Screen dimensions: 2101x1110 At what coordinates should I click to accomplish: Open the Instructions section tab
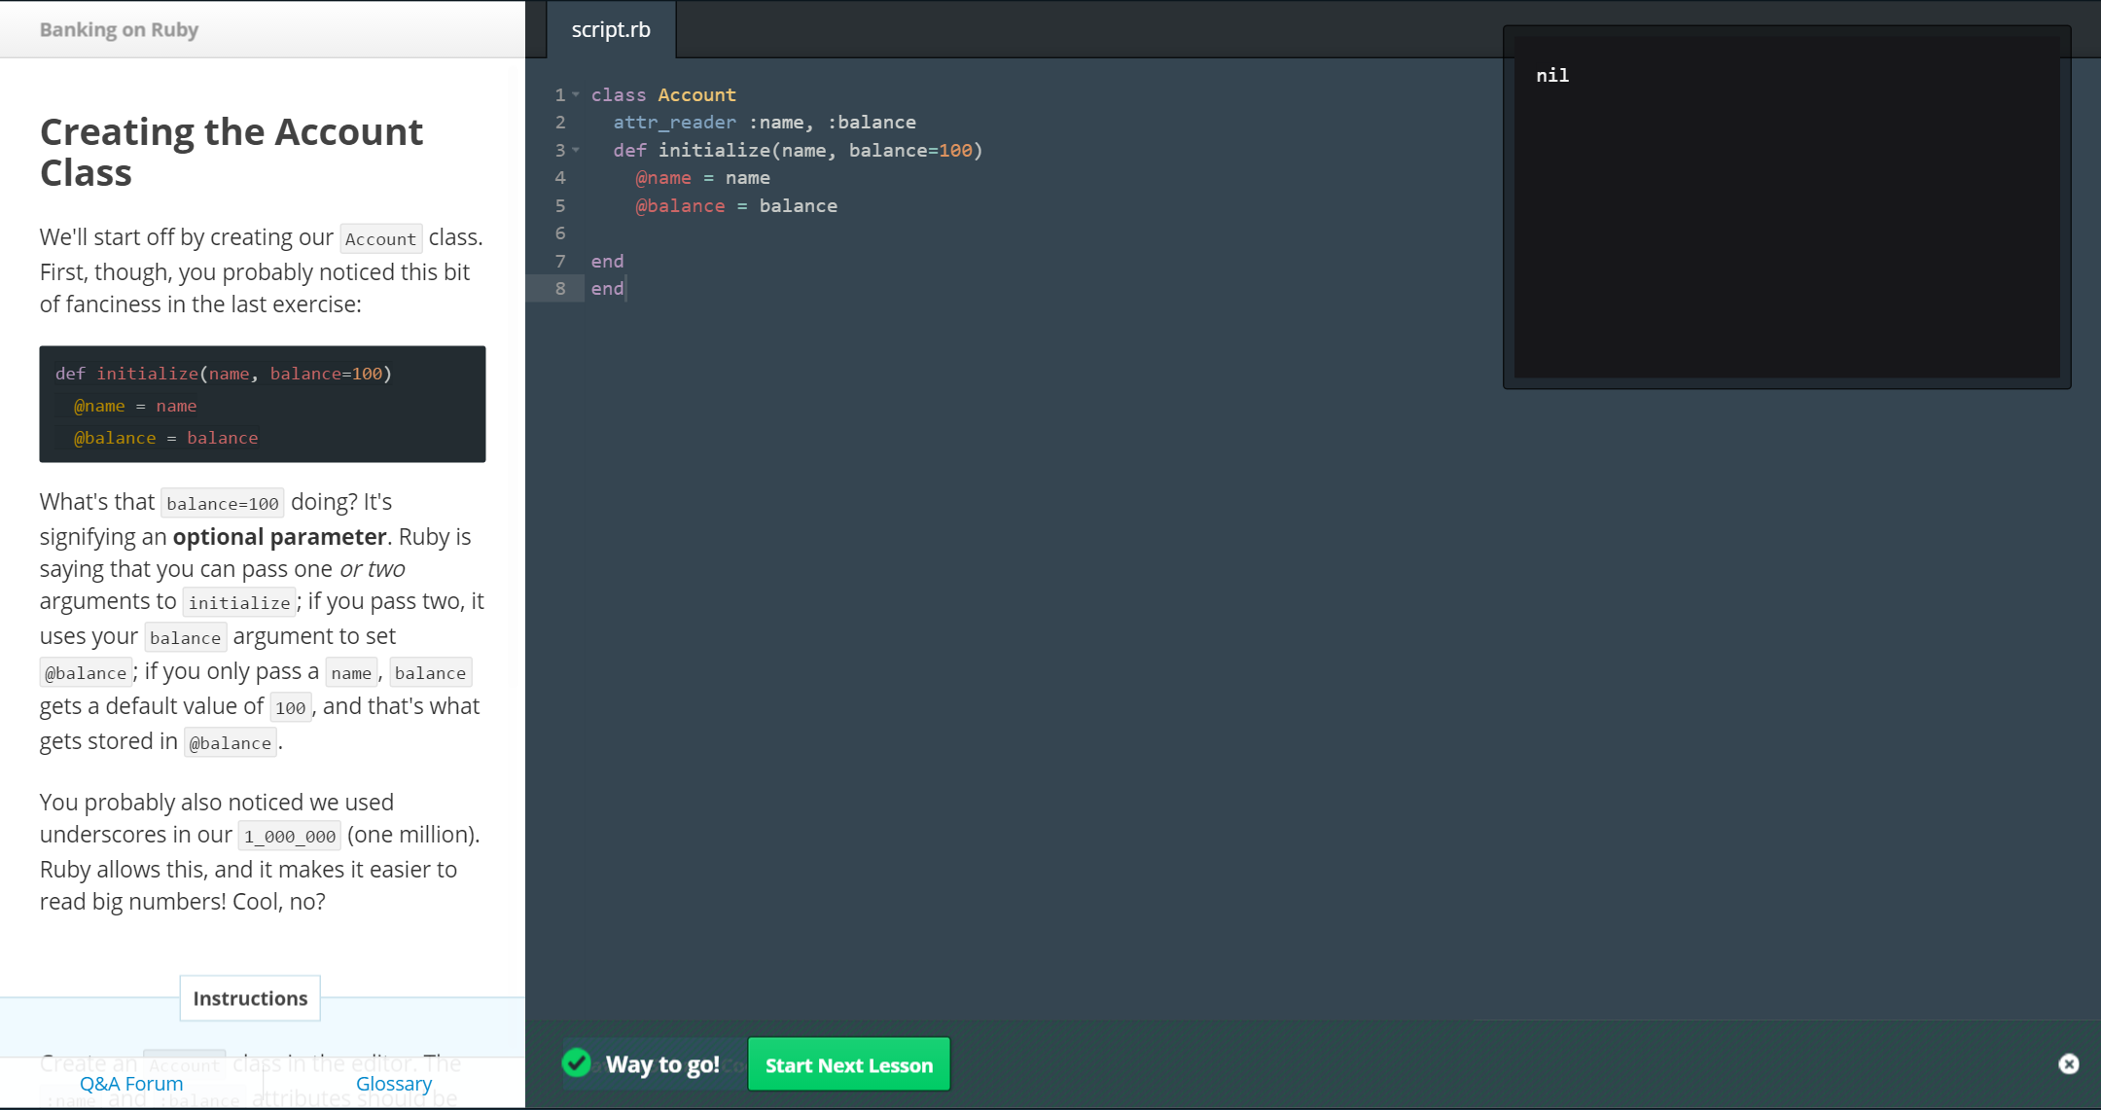click(x=250, y=998)
